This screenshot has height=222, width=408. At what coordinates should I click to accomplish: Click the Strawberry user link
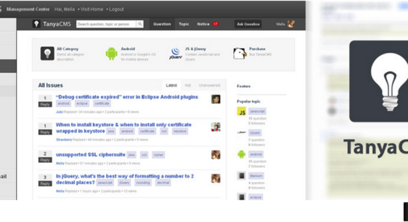pos(64,140)
